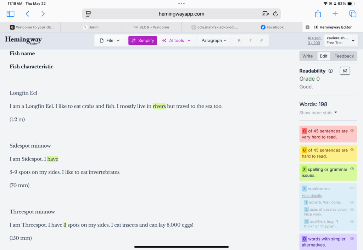
Task: Expand the AI tools dropdown
Action: pos(177,41)
